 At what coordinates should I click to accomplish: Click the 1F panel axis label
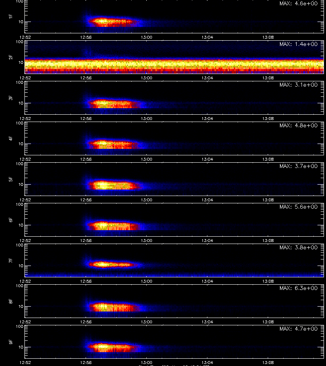click(x=11, y=17)
